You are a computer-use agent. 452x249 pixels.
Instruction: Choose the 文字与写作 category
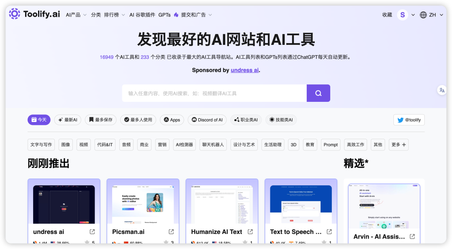click(41, 145)
